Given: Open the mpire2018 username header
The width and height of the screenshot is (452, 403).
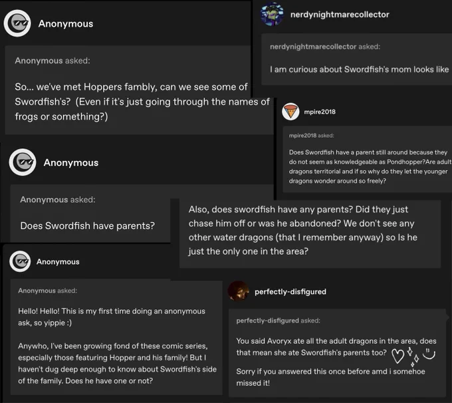Looking at the screenshot, I should coord(320,112).
